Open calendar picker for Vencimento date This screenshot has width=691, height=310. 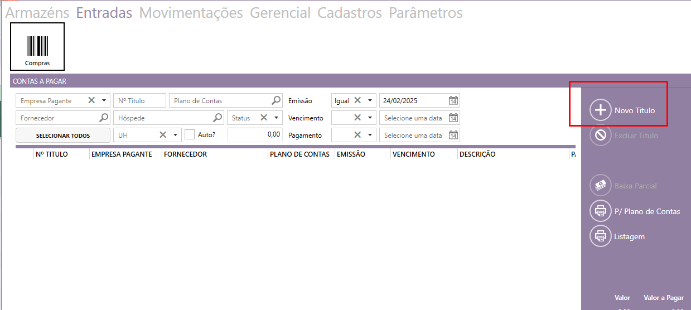453,118
